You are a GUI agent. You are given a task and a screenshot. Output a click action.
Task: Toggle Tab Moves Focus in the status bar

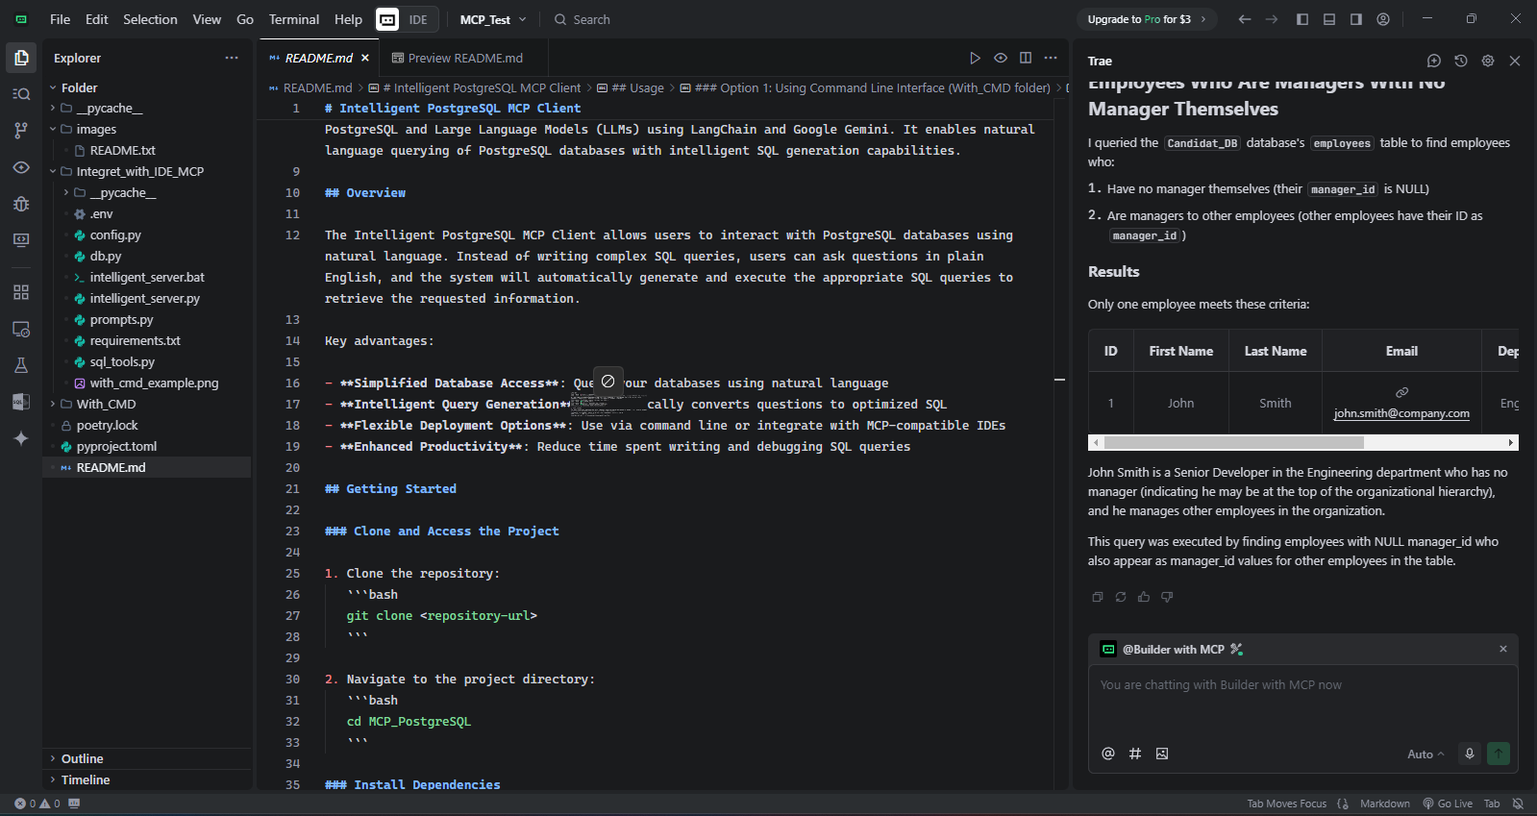1286,804
